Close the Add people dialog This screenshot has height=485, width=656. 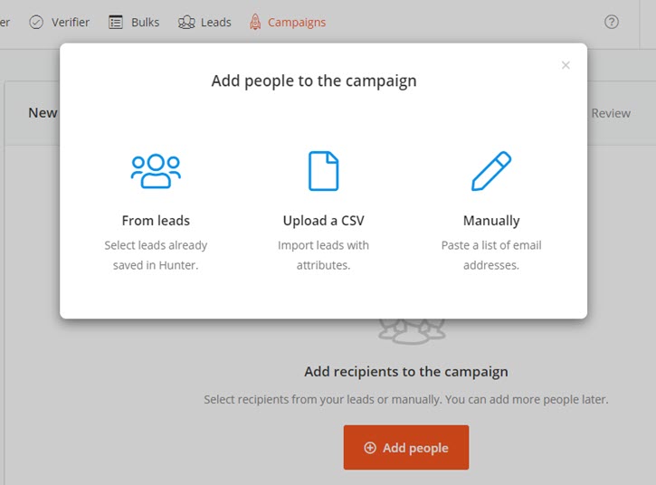(566, 65)
